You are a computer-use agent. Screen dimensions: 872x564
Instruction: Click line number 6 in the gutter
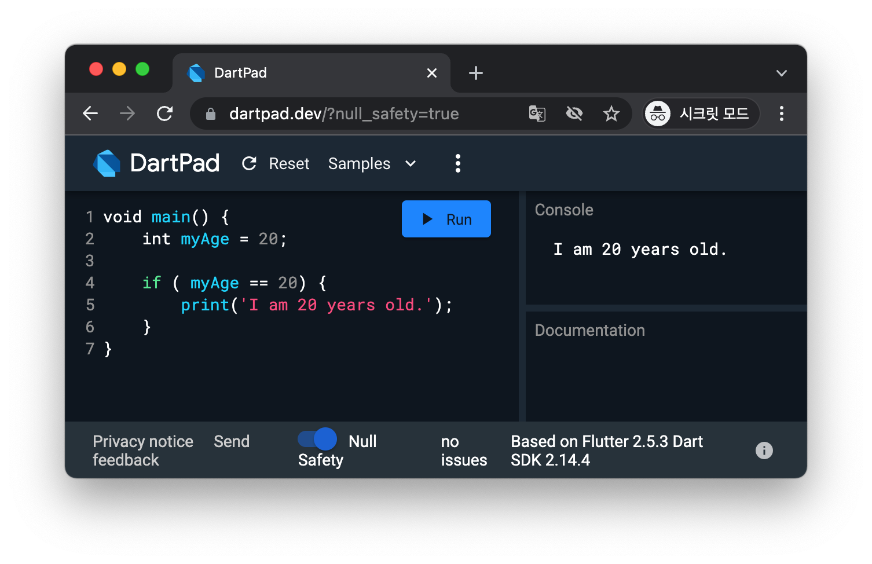[90, 327]
